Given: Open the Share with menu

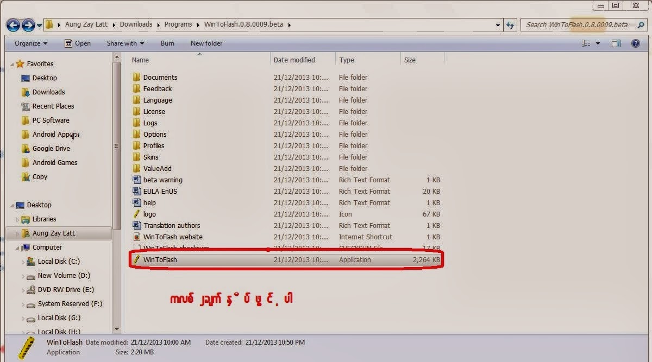Looking at the screenshot, I should coord(125,43).
